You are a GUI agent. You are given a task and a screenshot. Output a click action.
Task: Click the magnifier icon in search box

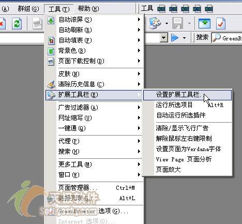point(217,38)
